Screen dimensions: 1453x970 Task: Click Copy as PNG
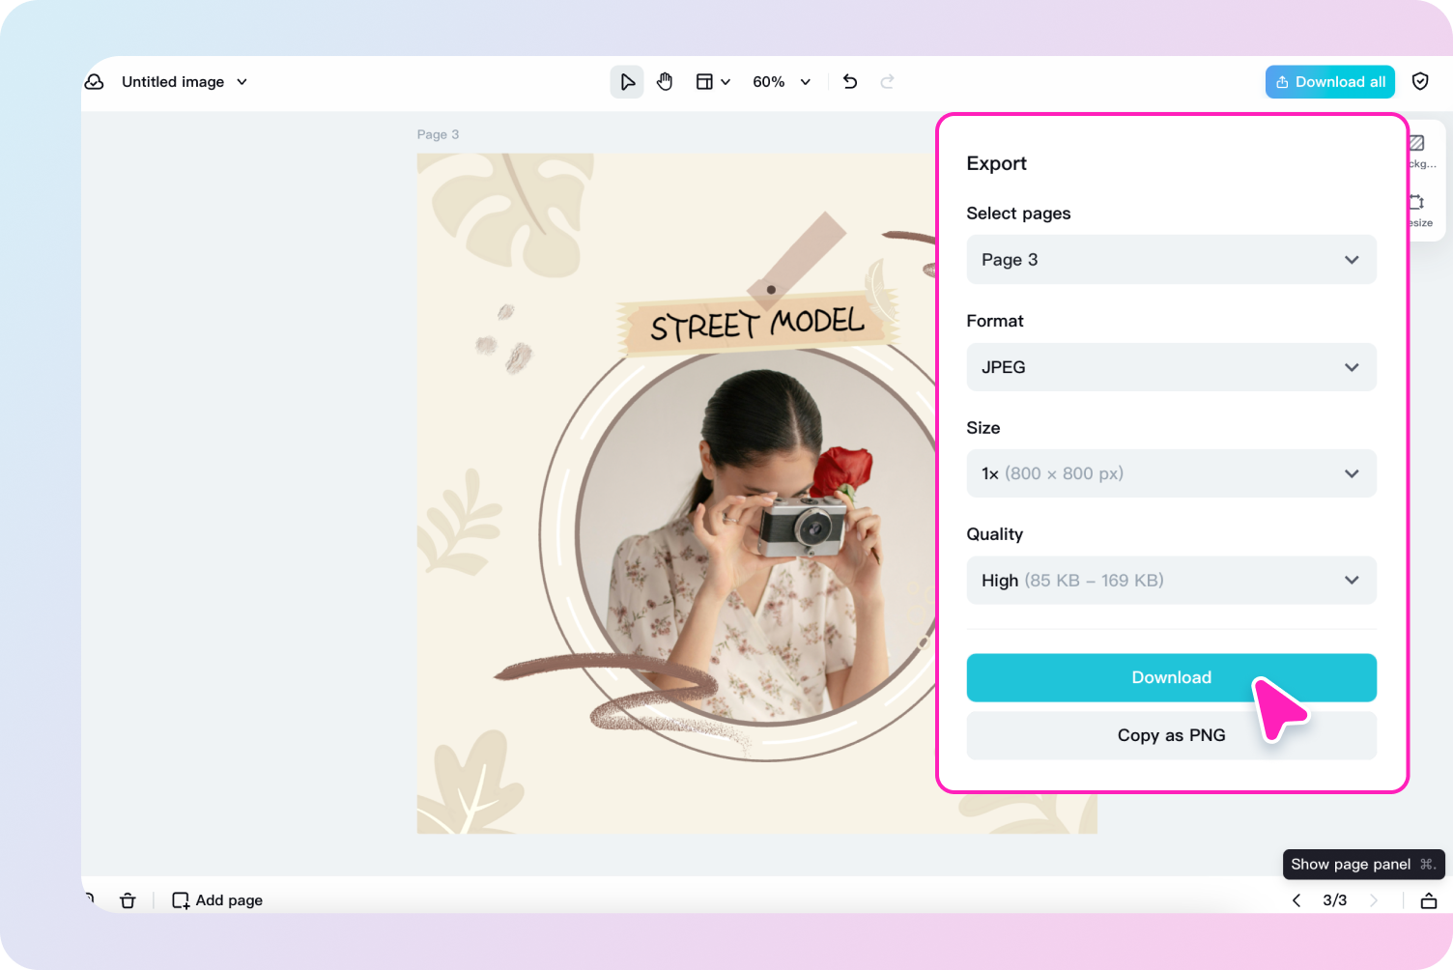click(1171, 735)
